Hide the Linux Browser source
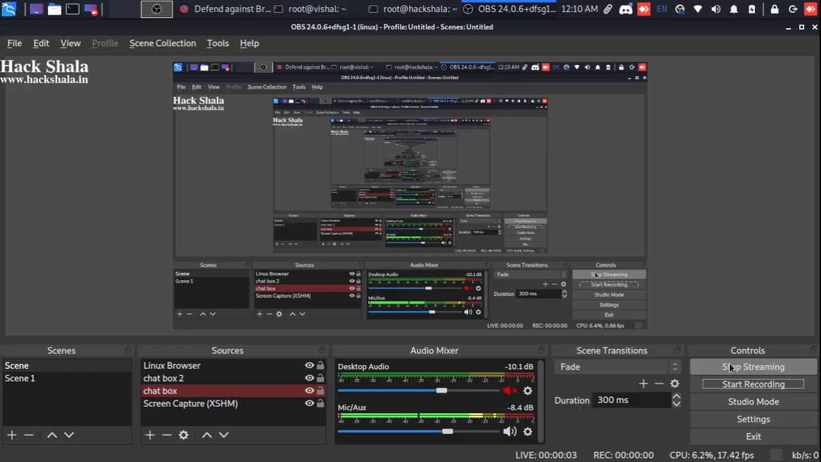Screen dimensions: 821x462 pyautogui.click(x=309, y=366)
